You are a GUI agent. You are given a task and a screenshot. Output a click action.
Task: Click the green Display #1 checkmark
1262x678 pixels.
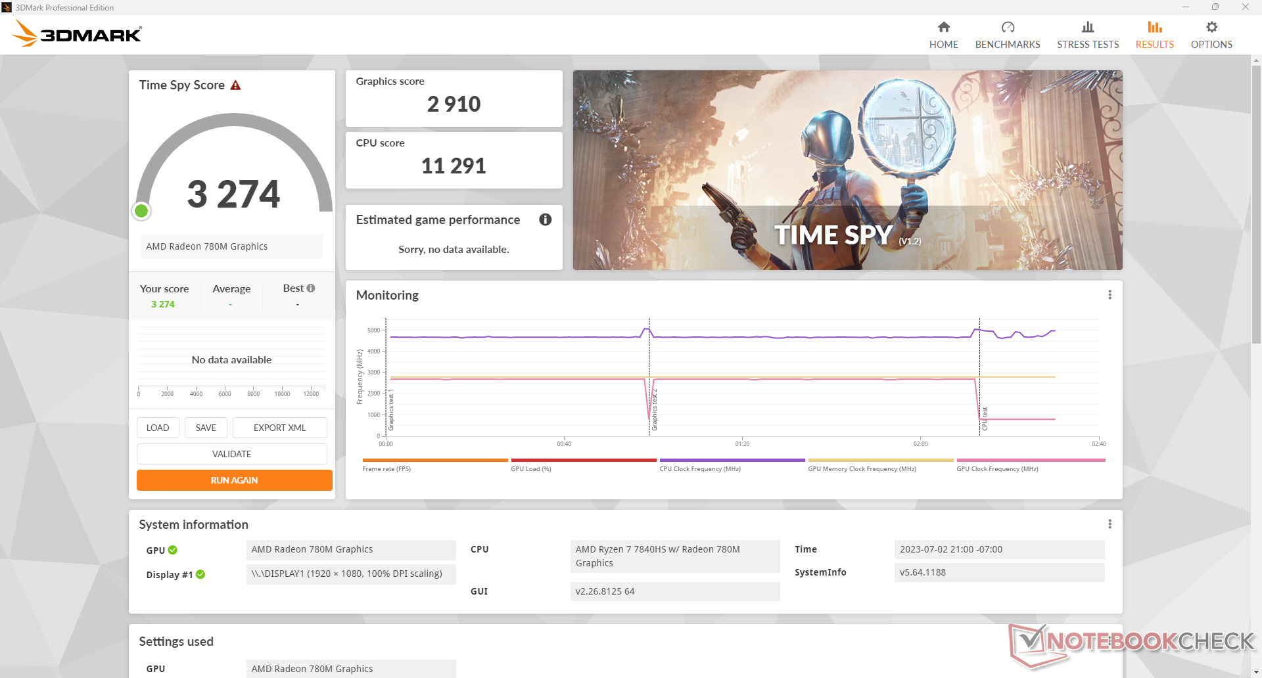click(x=200, y=574)
